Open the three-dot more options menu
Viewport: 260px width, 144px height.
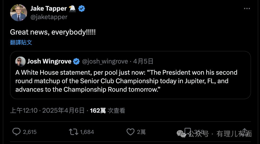click(247, 9)
